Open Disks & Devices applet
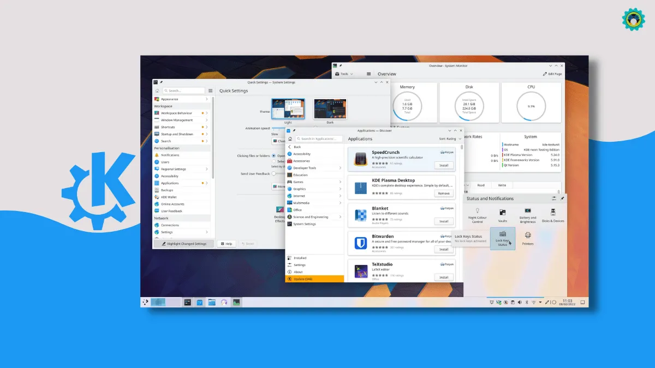The width and height of the screenshot is (655, 368). tap(553, 213)
